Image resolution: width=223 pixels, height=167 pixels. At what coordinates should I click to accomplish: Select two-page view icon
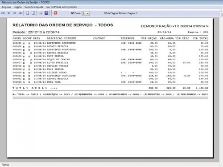(33, 13)
